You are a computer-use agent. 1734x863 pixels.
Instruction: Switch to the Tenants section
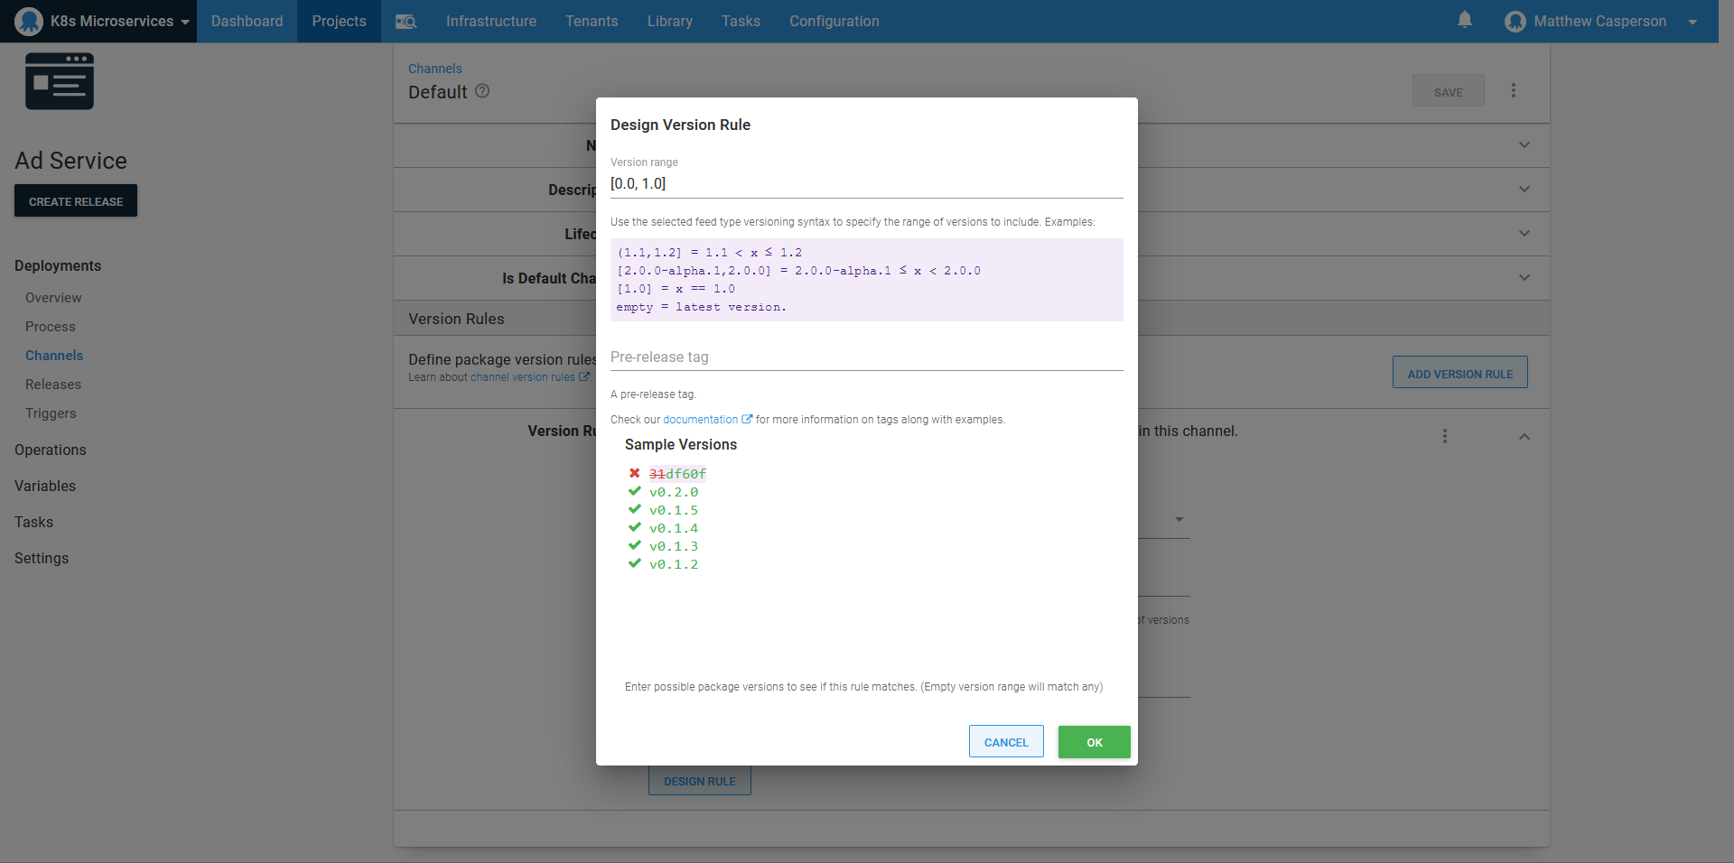click(x=592, y=21)
